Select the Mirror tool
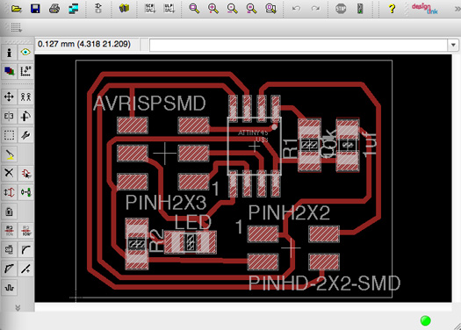Image resolution: width=461 pixels, height=330 pixels. click(9, 116)
